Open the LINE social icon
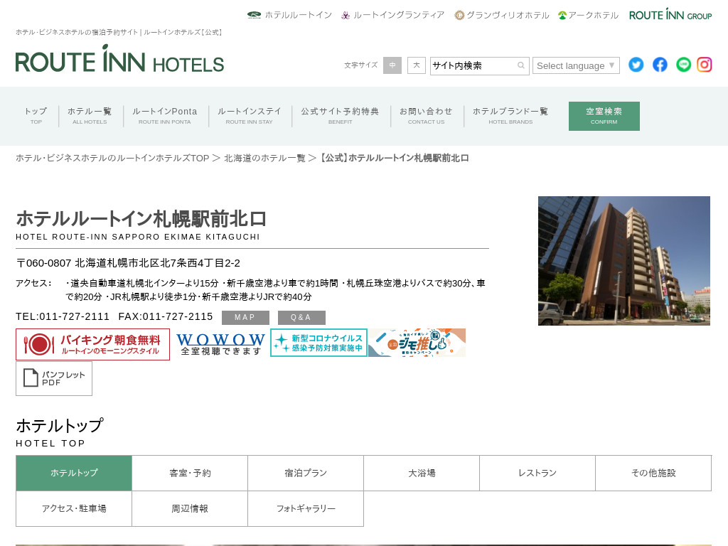 (x=683, y=65)
